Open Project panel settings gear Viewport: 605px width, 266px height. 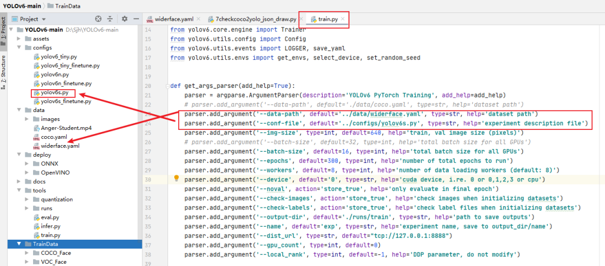[124, 18]
